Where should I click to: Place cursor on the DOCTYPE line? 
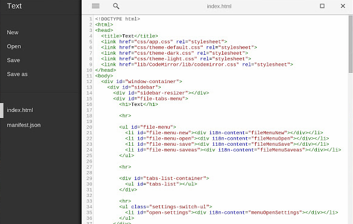[x=117, y=19]
